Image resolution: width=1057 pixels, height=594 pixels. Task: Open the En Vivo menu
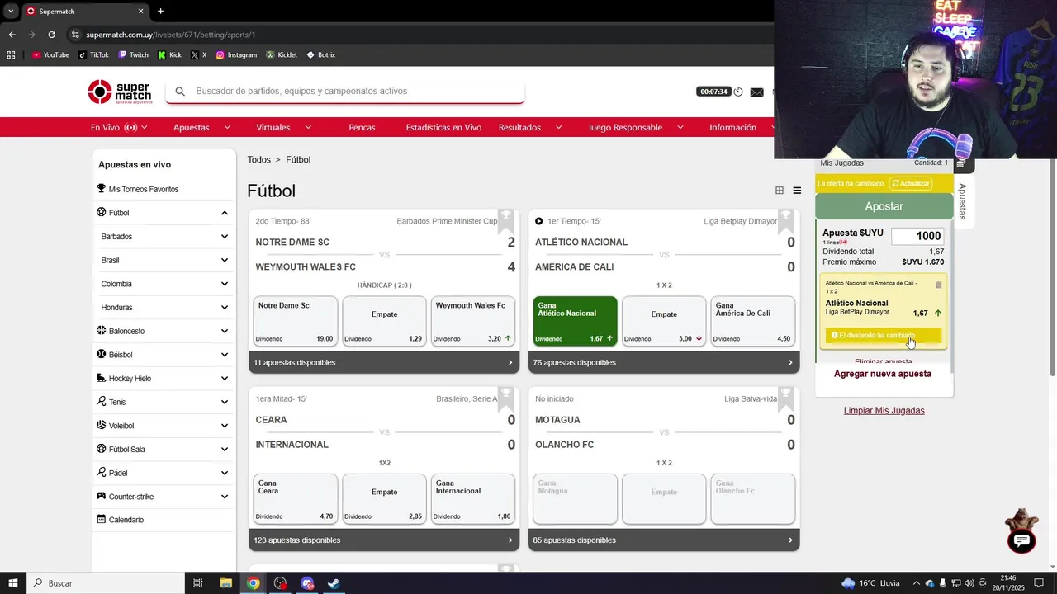pos(119,128)
